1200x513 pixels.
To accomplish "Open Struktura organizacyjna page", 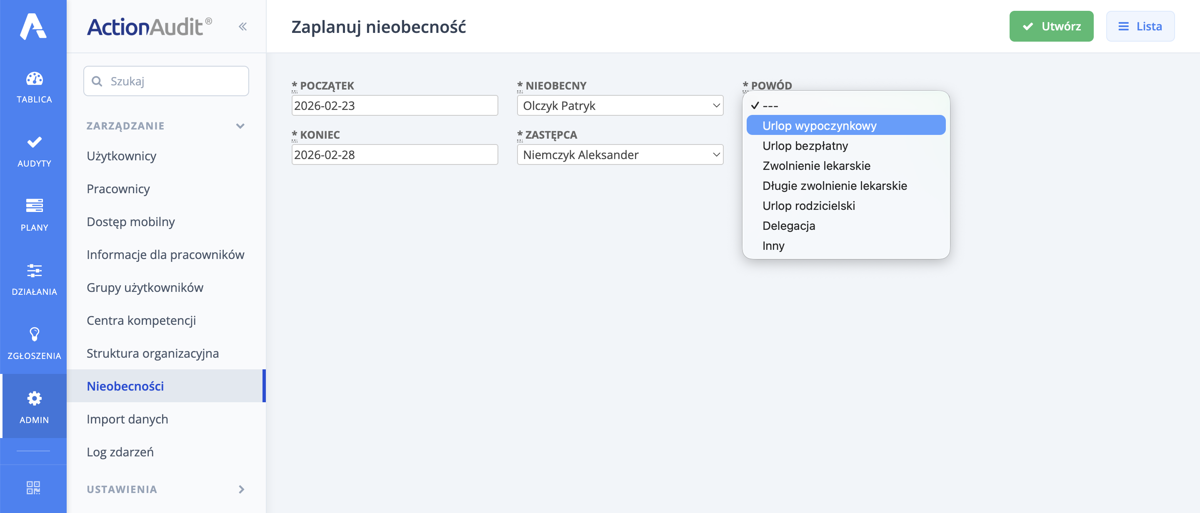I will pyautogui.click(x=153, y=353).
